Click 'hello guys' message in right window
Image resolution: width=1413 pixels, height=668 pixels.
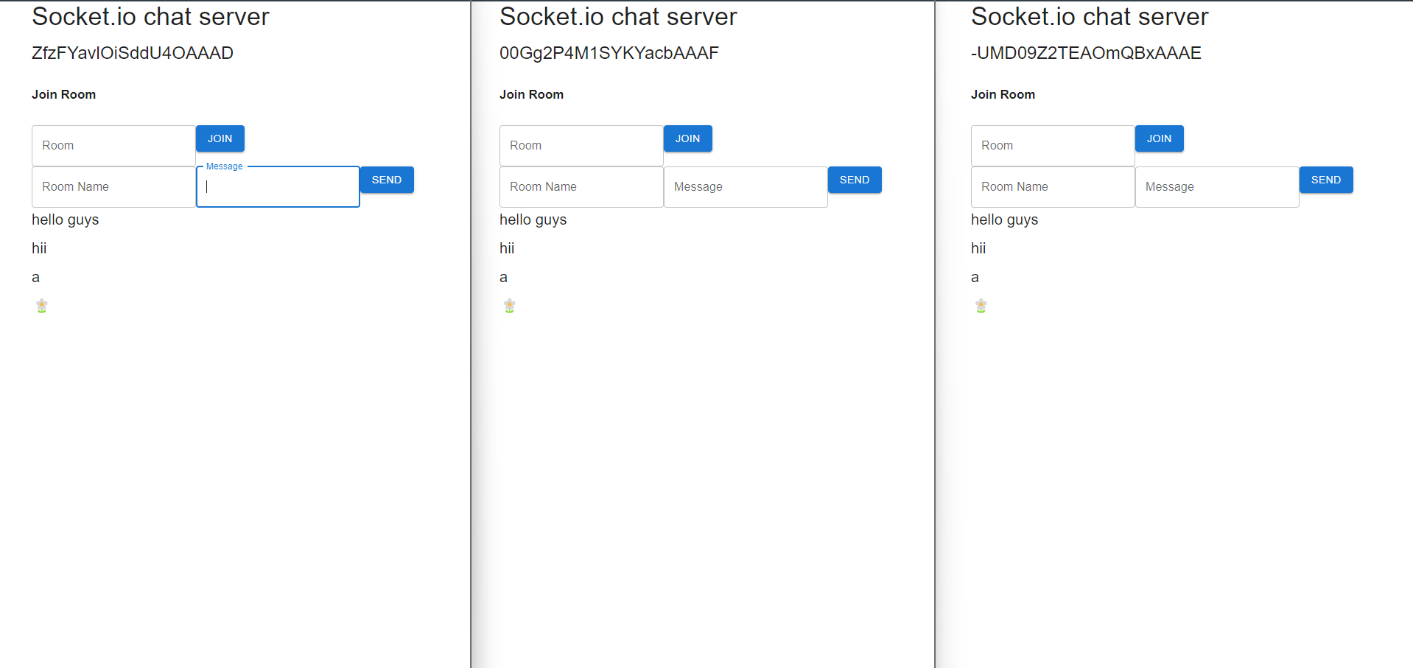pos(1005,220)
